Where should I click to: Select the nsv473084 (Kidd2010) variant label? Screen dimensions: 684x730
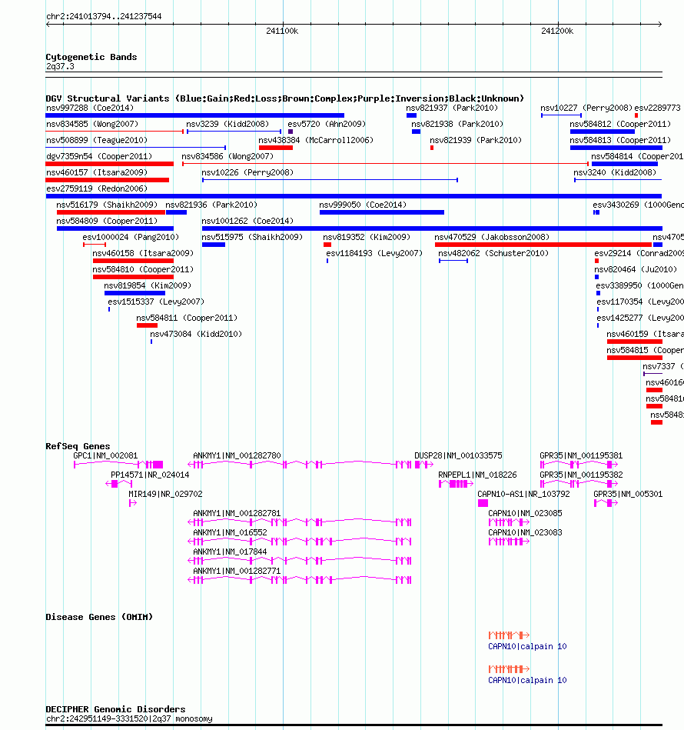click(x=196, y=334)
